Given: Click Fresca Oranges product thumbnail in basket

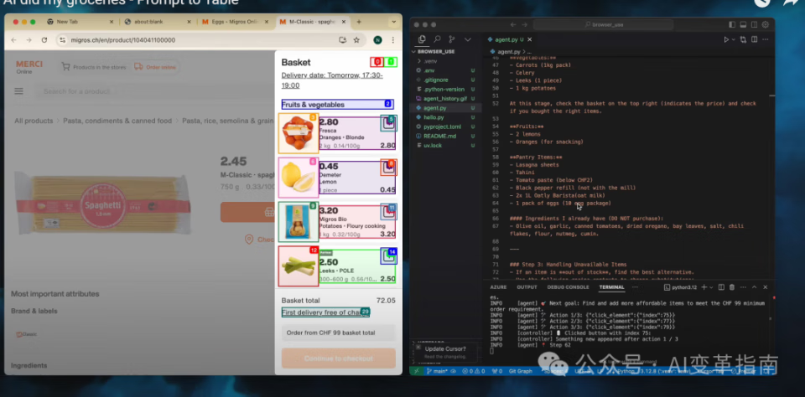Looking at the screenshot, I should [x=299, y=133].
